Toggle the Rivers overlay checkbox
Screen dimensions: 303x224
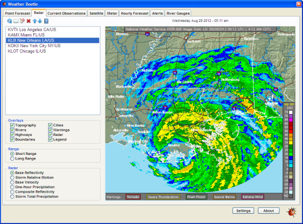click(12, 130)
